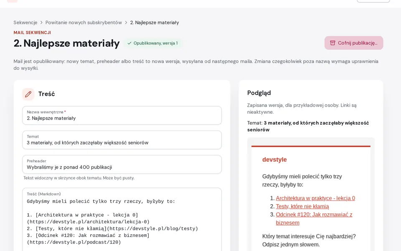The image size is (401, 251).
Task: Click second breadcrumb chevron before 2. Najlepsze materiały
Action: [x=126, y=23]
